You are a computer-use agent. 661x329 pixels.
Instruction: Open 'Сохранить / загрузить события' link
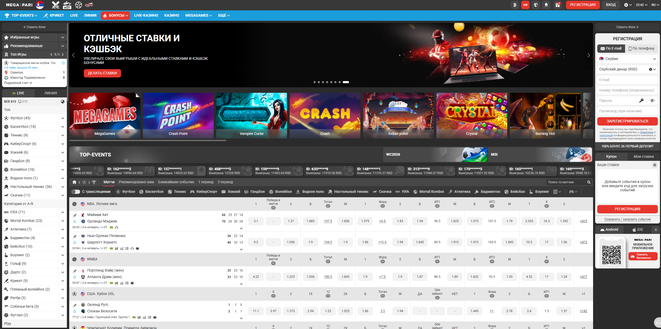coord(627,219)
